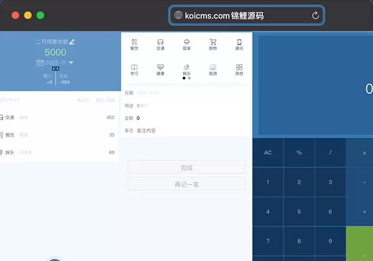Click the divide key on calculator
Screen dimensions: 373x261
(330, 153)
